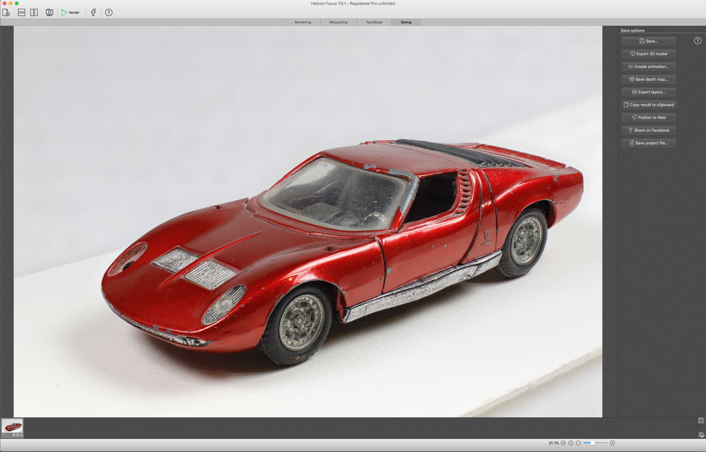Screen dimensions: 706x452
Task: Click the add images file icon
Action: pyautogui.click(x=6, y=12)
